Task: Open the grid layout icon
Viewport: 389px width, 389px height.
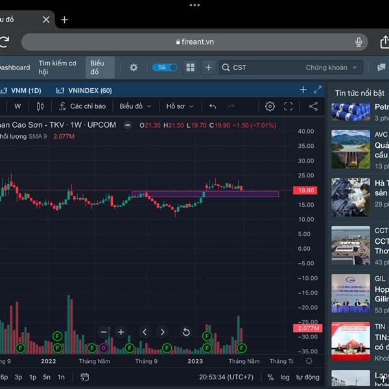Action: [190, 67]
